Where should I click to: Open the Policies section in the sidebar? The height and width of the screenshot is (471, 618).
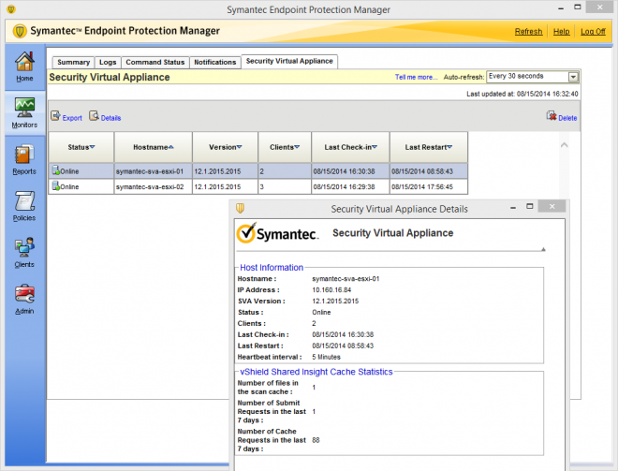(x=24, y=206)
